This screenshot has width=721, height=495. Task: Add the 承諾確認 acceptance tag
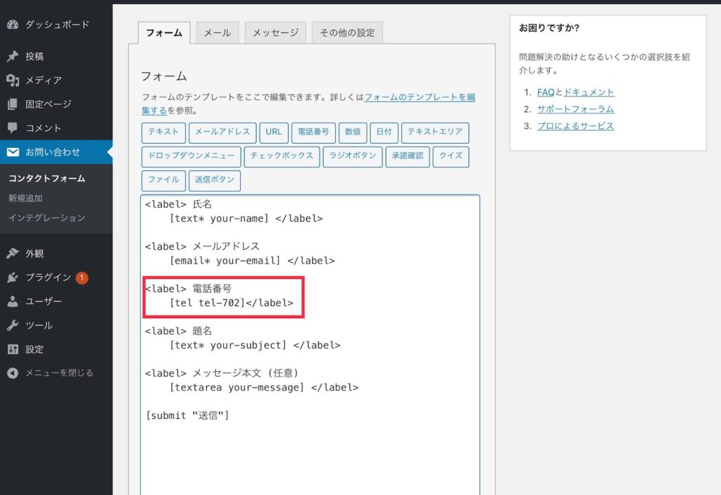pyautogui.click(x=408, y=156)
